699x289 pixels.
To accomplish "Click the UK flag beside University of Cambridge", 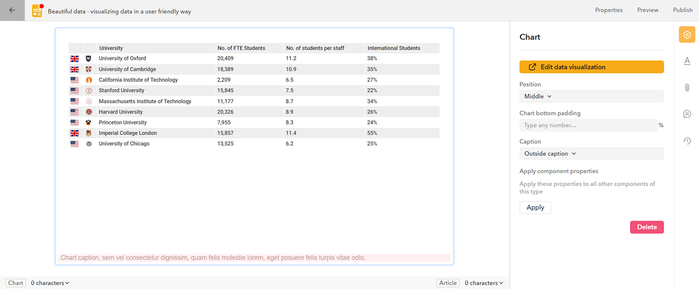I will point(75,69).
